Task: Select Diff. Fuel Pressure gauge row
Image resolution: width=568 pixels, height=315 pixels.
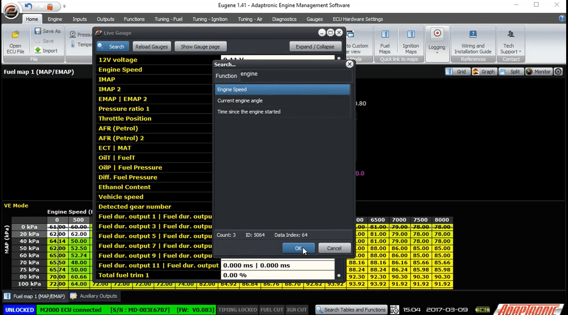Action: point(155,177)
